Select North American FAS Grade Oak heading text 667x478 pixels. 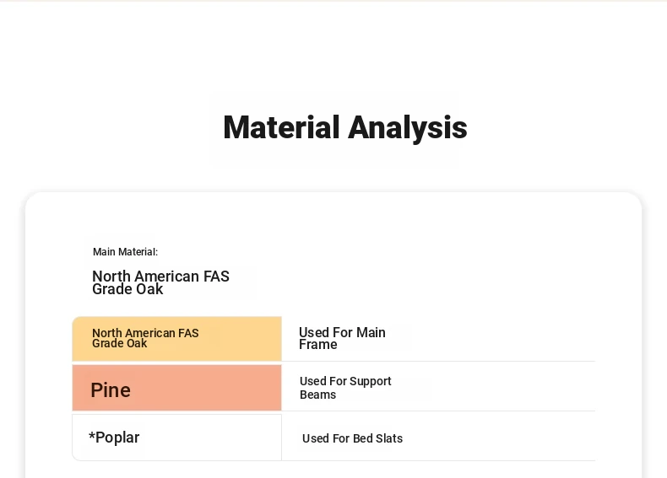pyautogui.click(x=160, y=282)
